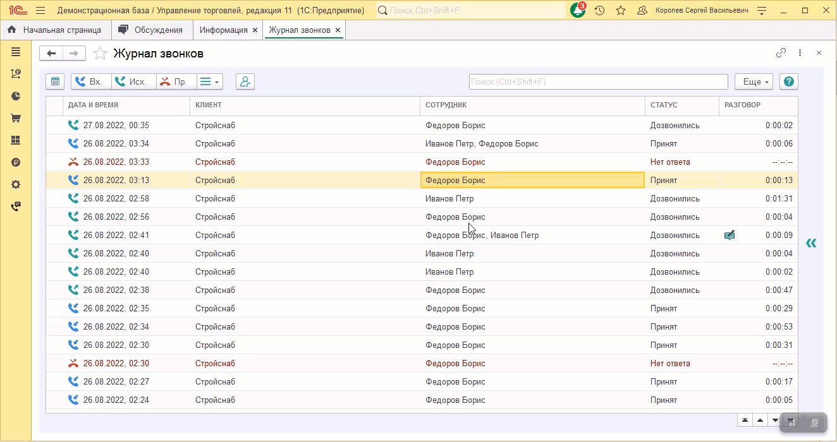837x442 pixels.
Task: Click the notifications bell icon
Action: click(x=577, y=11)
